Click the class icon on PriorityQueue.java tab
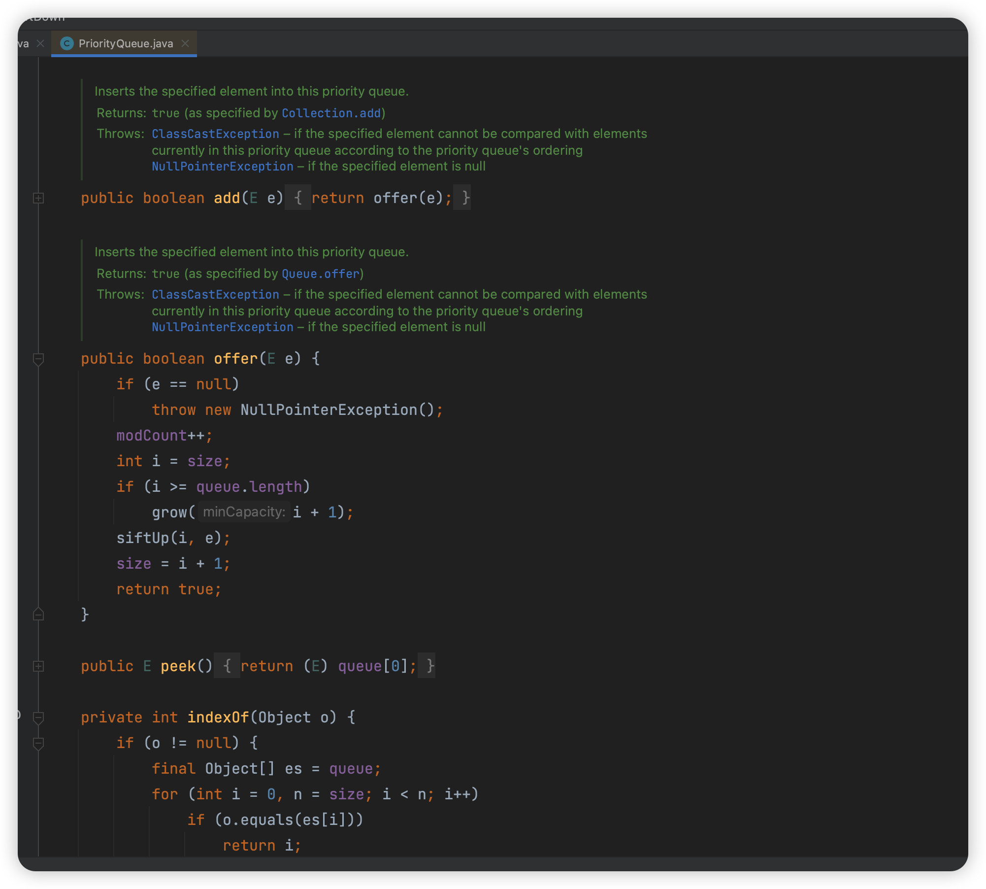This screenshot has height=889, width=986. pos(66,43)
